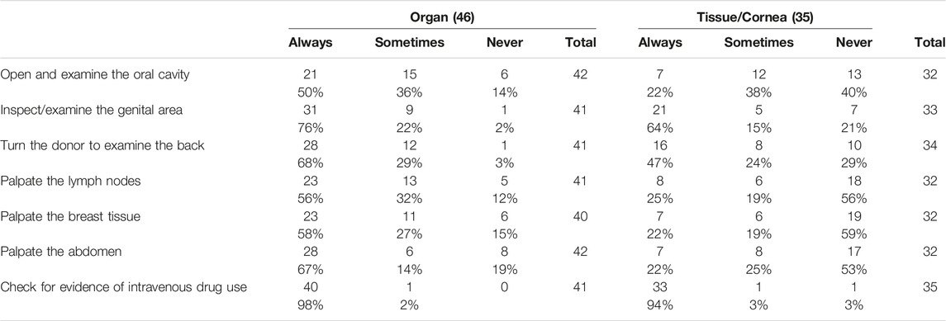Click the 68% Always value for examining back
Screen dimensions: 946x321
tap(311, 161)
